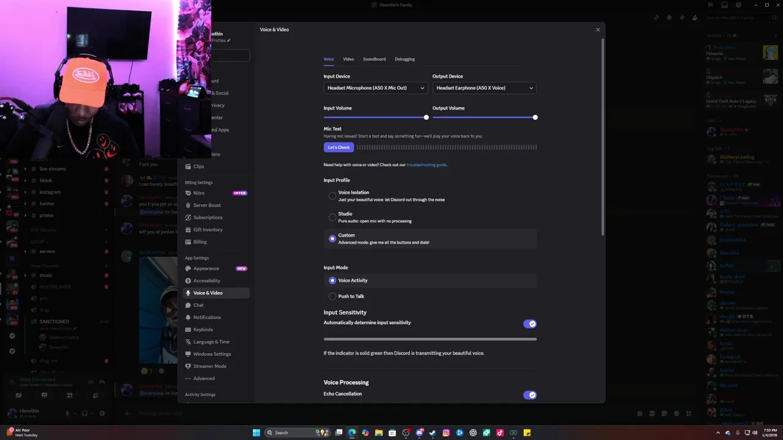This screenshot has width=783, height=440.
Task: Go to Server Boost settings
Action: 216,205
